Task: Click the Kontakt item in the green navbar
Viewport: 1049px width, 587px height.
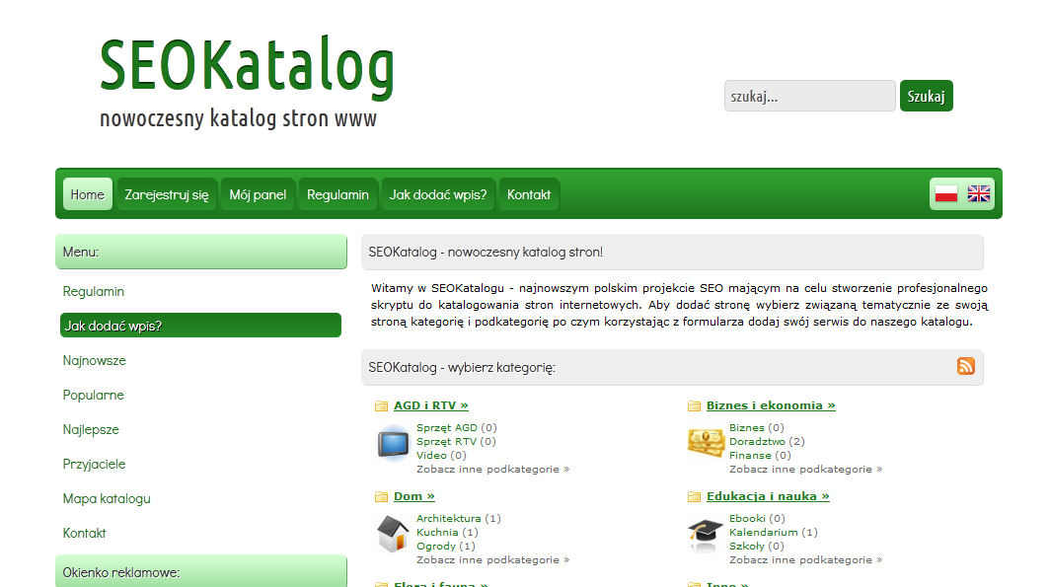Action: tap(529, 194)
